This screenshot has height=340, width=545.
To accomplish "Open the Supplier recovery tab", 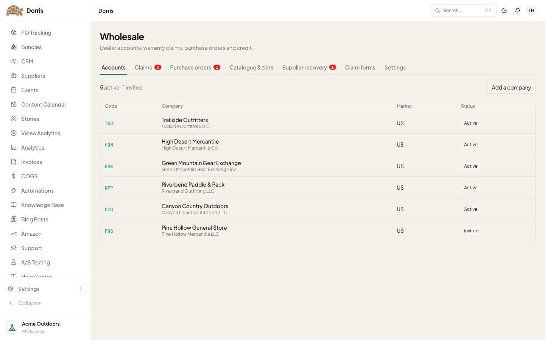I will 309,68.
